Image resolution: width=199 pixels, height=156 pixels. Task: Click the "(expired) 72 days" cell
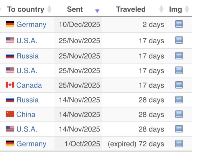[x=136, y=144]
